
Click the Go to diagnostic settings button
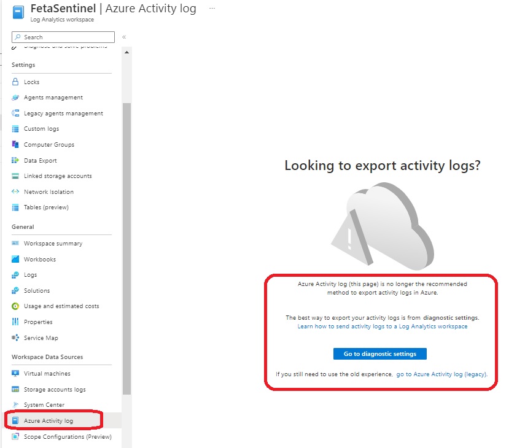379,353
